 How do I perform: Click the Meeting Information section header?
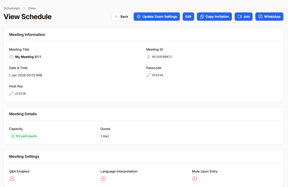click(x=27, y=35)
